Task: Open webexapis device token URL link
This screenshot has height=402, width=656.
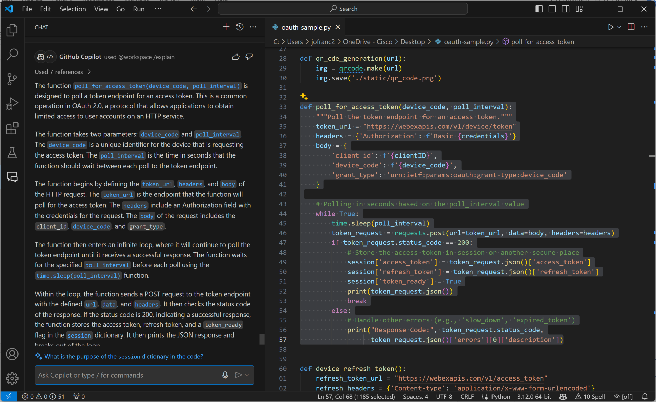Action: pos(439,126)
